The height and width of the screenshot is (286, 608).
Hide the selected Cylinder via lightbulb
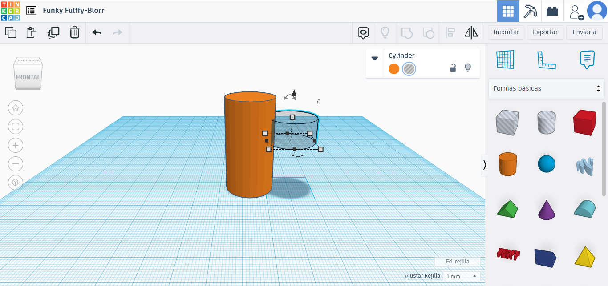468,68
